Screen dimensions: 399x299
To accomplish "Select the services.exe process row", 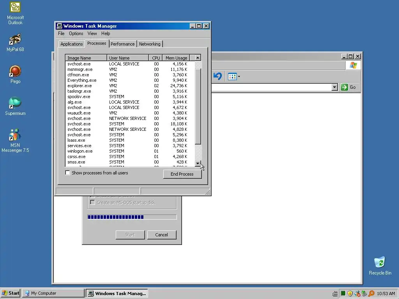I will coord(130,146).
